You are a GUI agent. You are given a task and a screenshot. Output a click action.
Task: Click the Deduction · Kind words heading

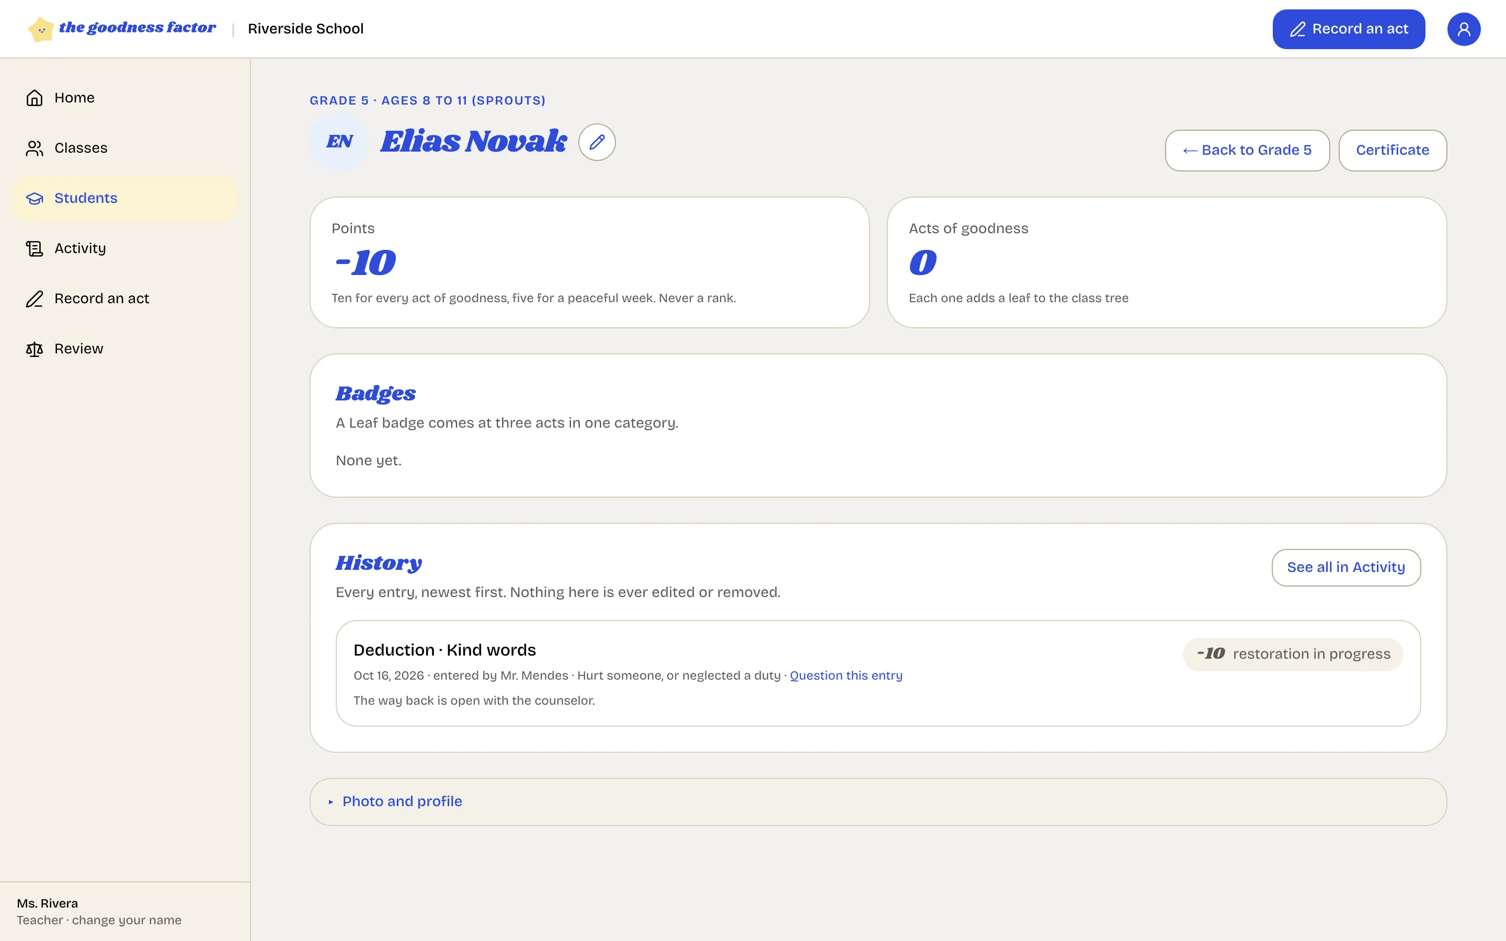[444, 650]
